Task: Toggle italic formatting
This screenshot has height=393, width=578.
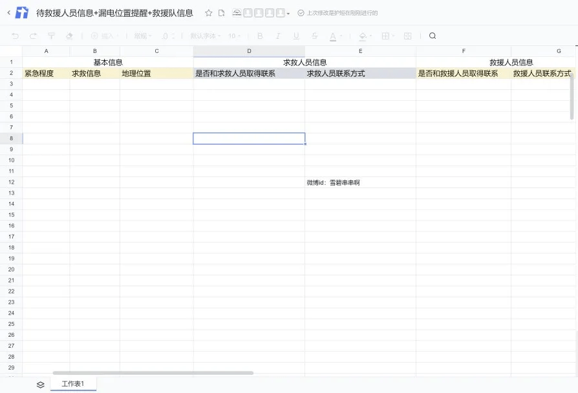Action: click(x=278, y=36)
